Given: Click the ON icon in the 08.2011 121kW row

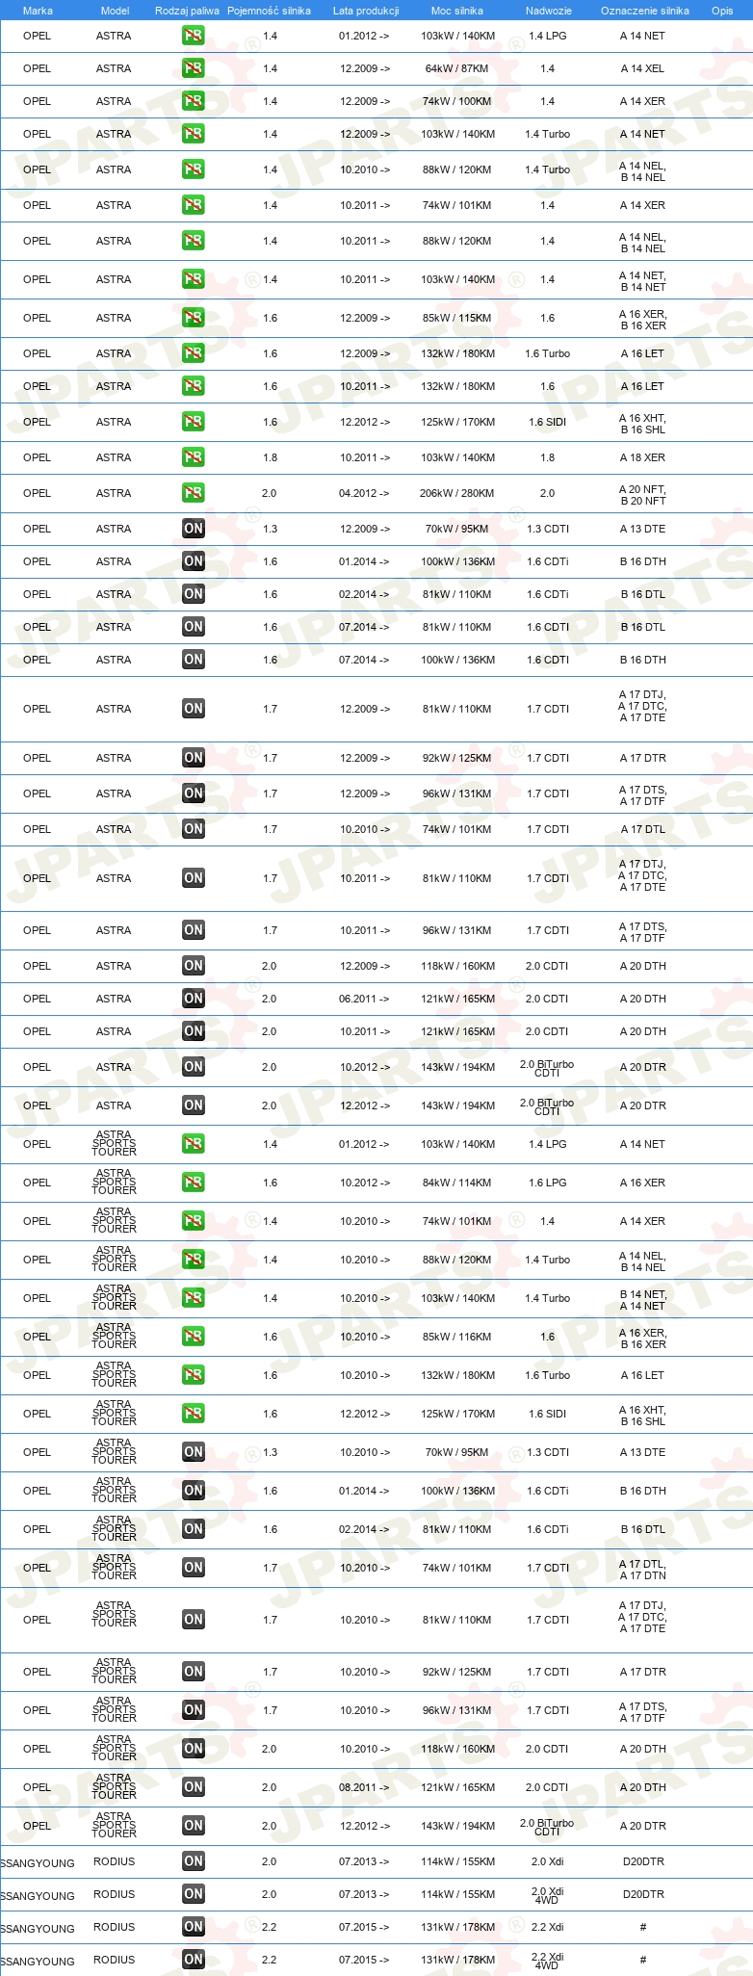Looking at the screenshot, I should click(x=194, y=1787).
